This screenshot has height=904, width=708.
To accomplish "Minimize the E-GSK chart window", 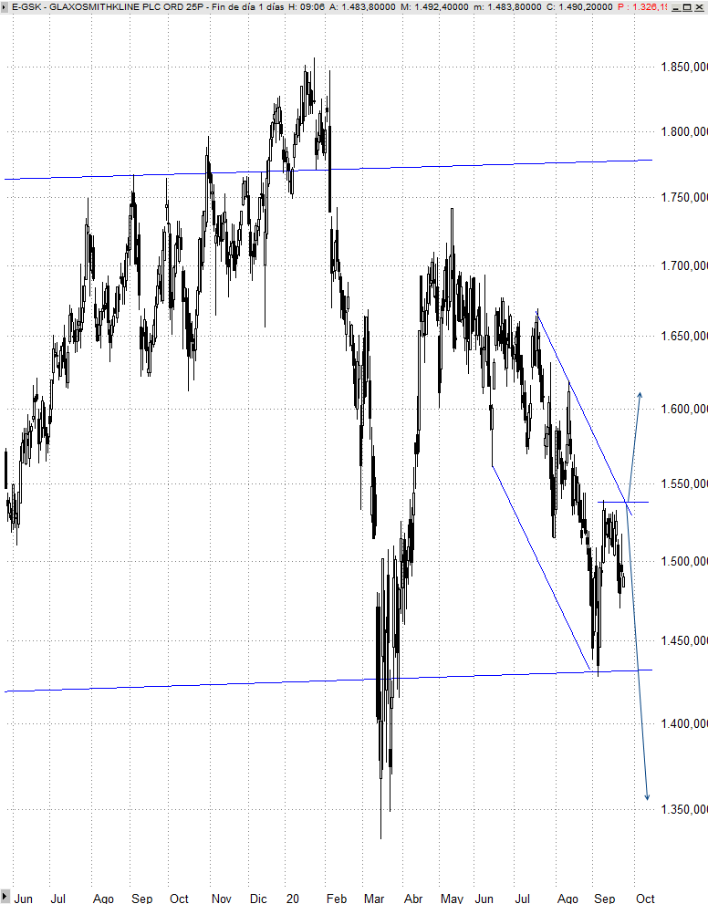I will tap(677, 7).
